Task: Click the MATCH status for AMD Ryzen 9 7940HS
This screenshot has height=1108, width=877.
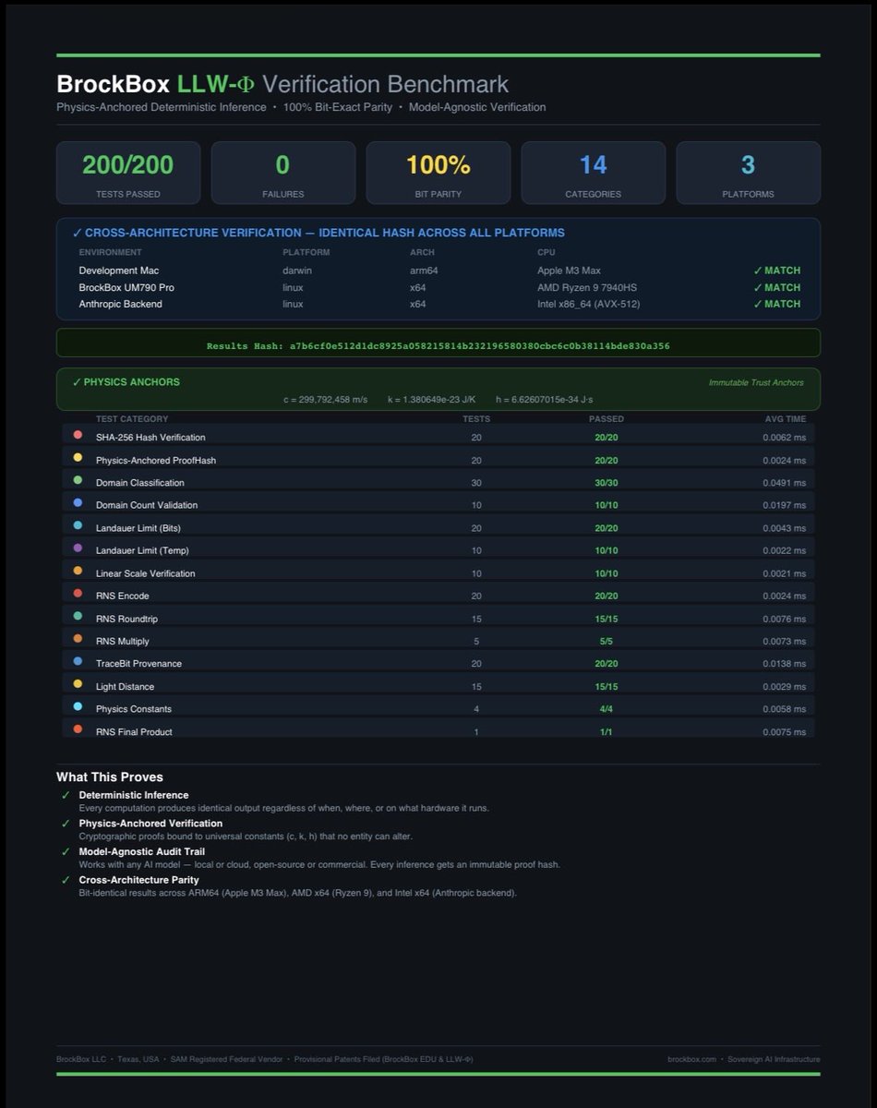Action: [x=777, y=287]
